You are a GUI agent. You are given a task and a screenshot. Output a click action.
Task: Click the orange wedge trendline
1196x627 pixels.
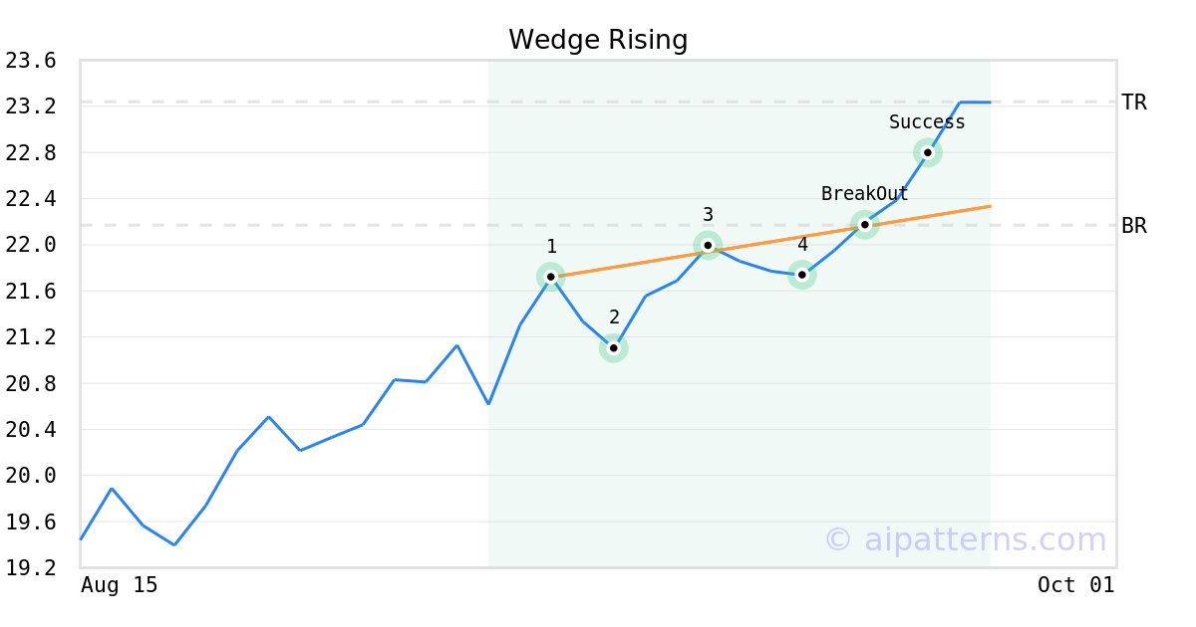(648, 262)
